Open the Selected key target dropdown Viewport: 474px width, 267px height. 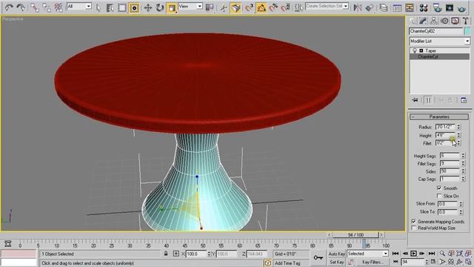(x=367, y=254)
